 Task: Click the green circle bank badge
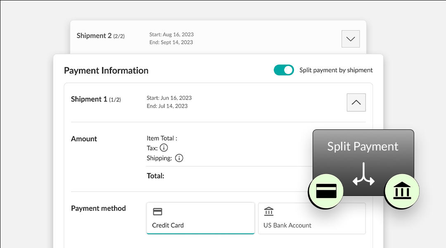tap(402, 191)
